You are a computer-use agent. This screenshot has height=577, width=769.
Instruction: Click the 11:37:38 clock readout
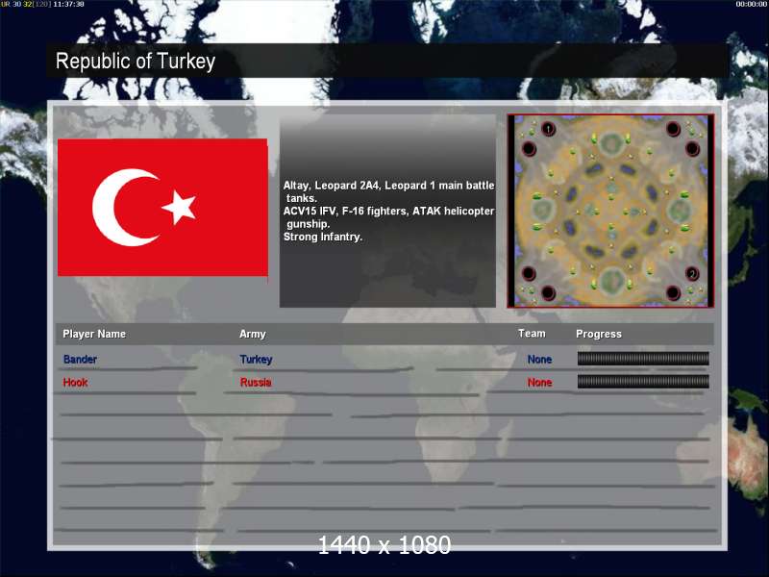tap(68, 4)
